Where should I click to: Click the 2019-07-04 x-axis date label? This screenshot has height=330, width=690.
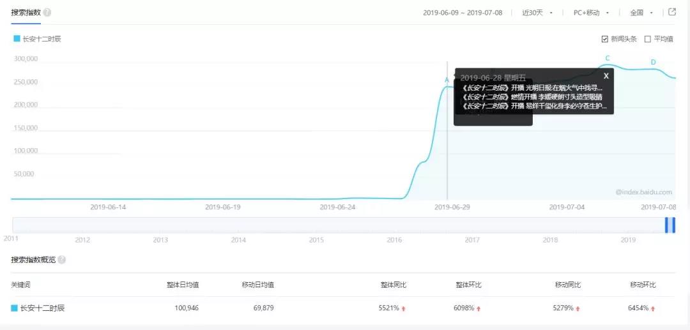click(x=567, y=207)
